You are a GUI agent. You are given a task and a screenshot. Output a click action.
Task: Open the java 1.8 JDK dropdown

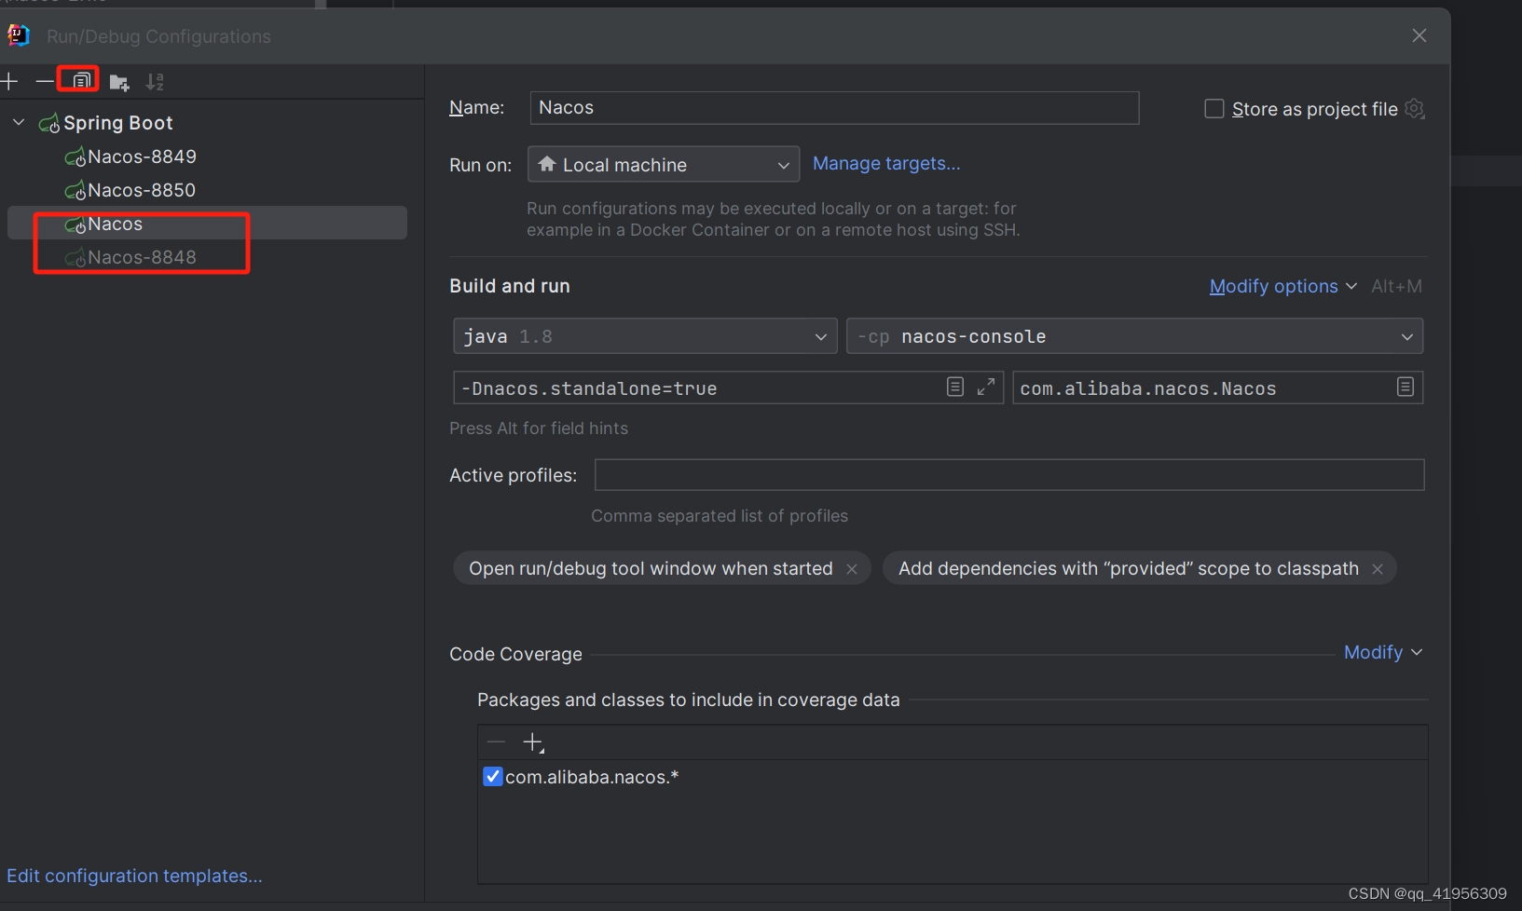[x=645, y=336]
